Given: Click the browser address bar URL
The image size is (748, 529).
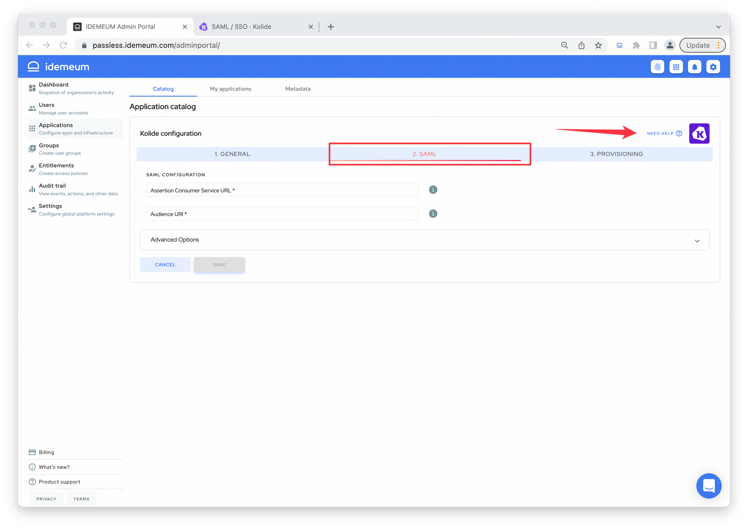Looking at the screenshot, I should tap(156, 45).
